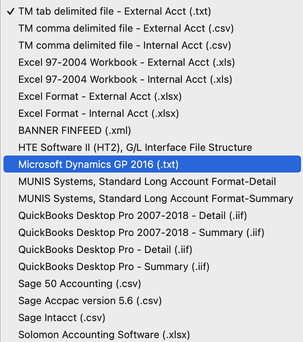303x342 pixels.
Task: Choose TM comma delimited Internal Acct (.csv)
Action: click(152, 45)
